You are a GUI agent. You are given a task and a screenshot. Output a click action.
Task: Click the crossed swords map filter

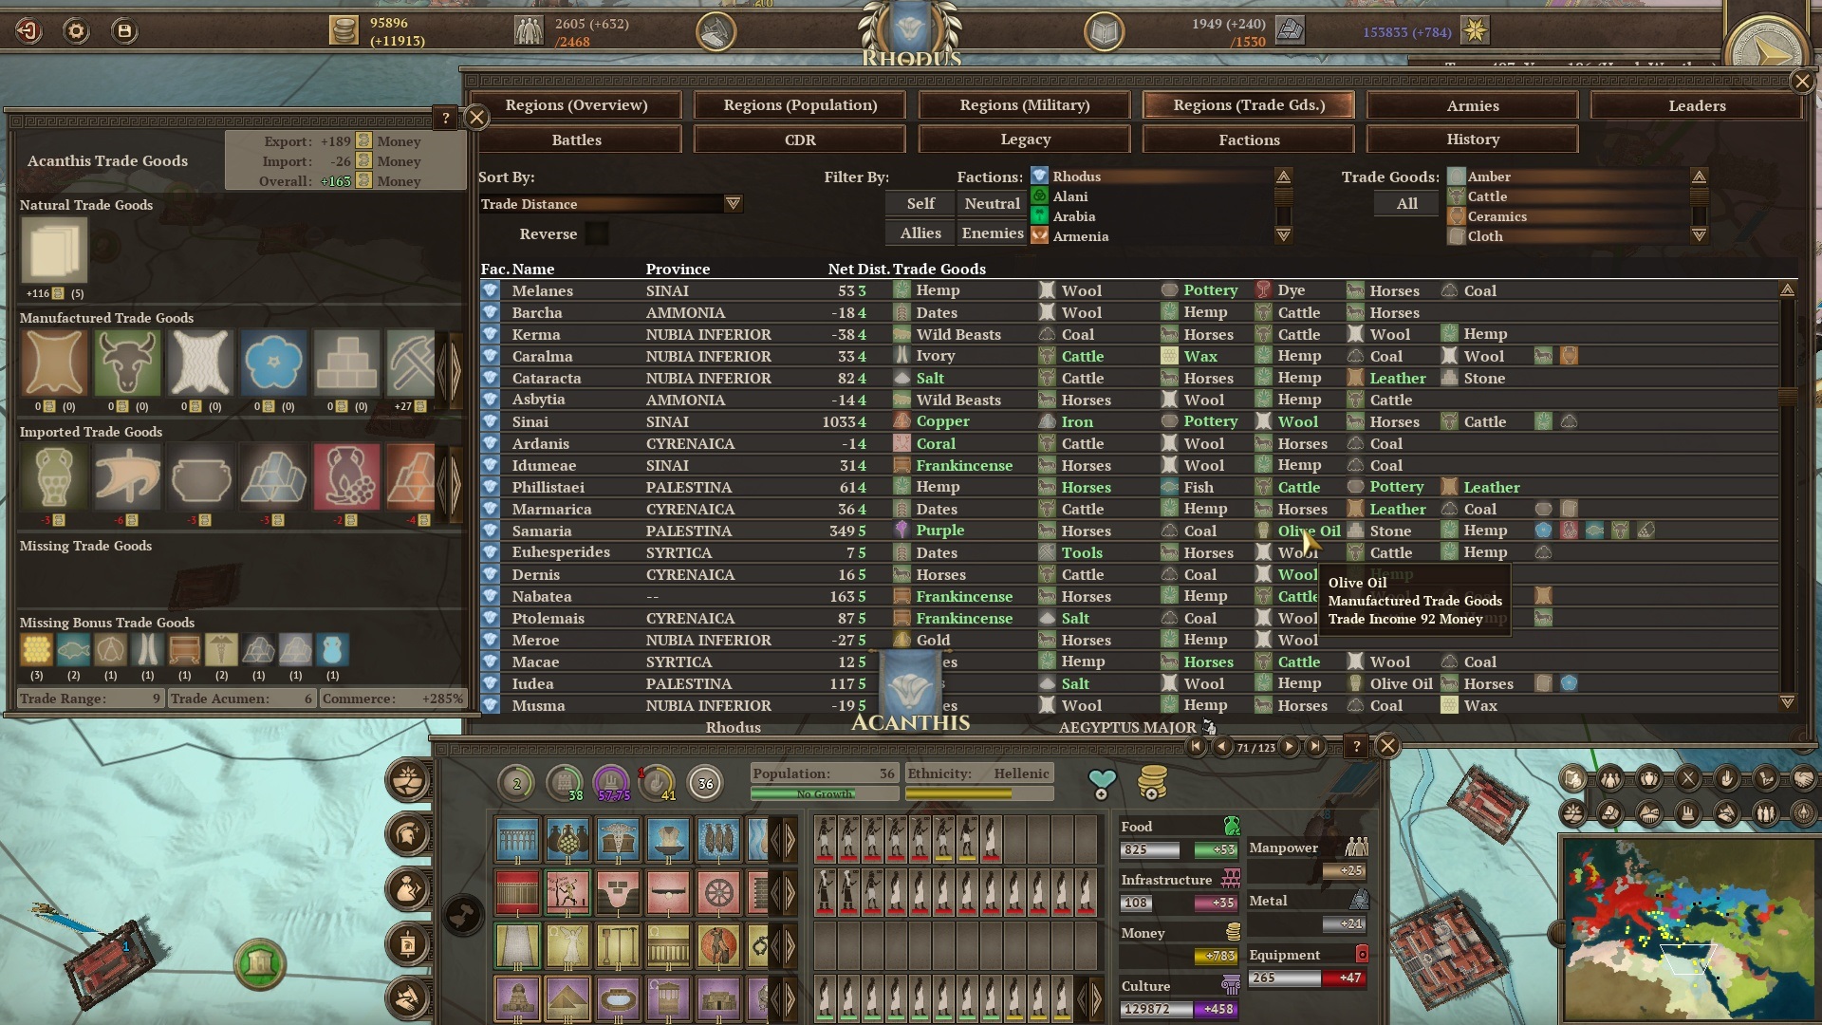tap(1687, 780)
